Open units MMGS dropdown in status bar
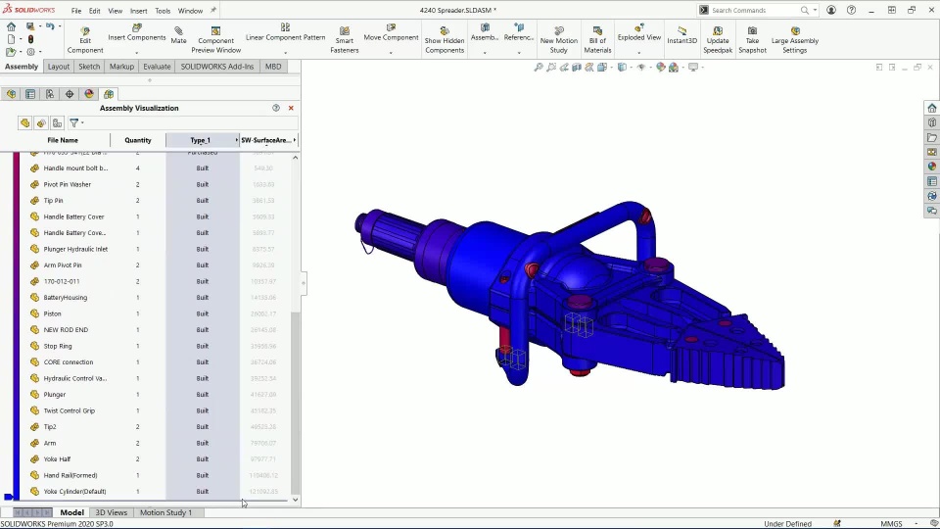Screen dimensions: 940x529 coord(916,523)
